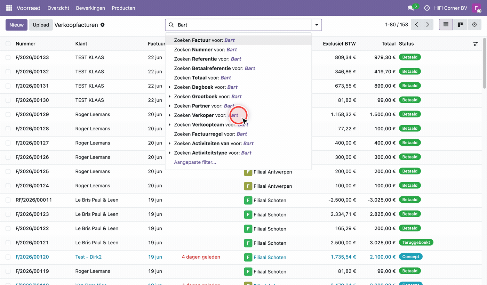
Task: Tick the checkbox for RF/2026/00011
Action: 8,200
